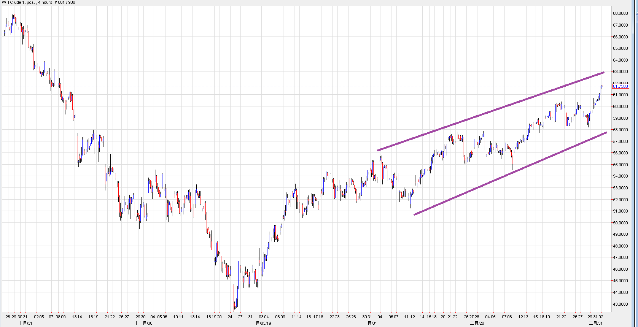Click the 十一月/30 date axis label
The height and width of the screenshot is (327, 638).
pos(143,323)
